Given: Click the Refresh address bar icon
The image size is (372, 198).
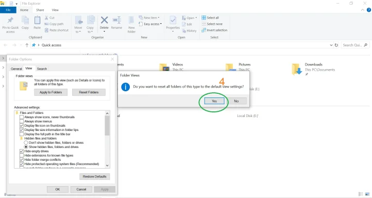Looking at the screenshot, I should coord(336,45).
